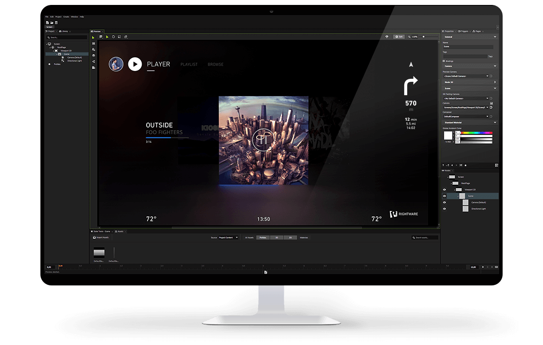The image size is (543, 345).
Task: Click the loop icon at timeline right end
Action: tap(496, 267)
